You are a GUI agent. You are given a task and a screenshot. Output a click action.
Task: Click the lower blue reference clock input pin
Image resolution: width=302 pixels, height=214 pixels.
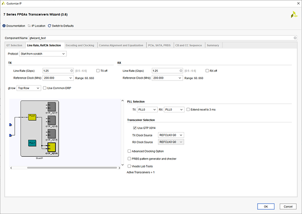[11, 135]
